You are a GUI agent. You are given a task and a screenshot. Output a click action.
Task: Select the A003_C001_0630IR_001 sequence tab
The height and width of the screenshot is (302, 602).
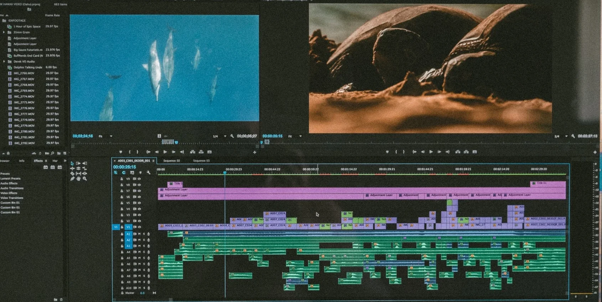click(134, 161)
